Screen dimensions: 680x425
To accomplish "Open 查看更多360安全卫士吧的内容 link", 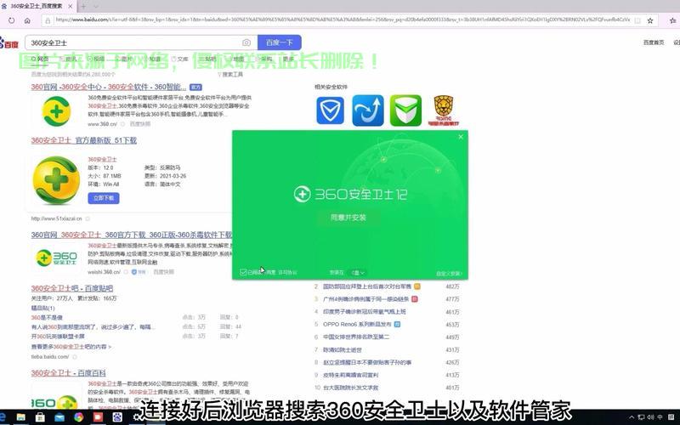I will coord(71,347).
